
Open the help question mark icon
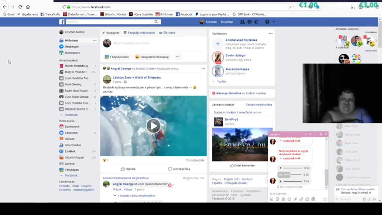click(x=267, y=22)
